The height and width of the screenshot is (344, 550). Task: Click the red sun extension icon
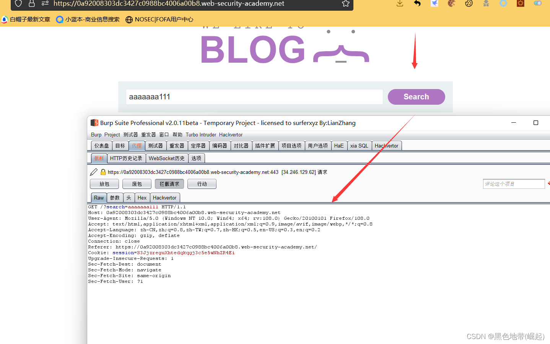(x=520, y=3)
